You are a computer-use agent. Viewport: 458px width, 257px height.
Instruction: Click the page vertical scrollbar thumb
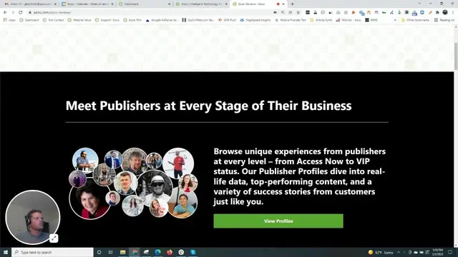(456, 56)
